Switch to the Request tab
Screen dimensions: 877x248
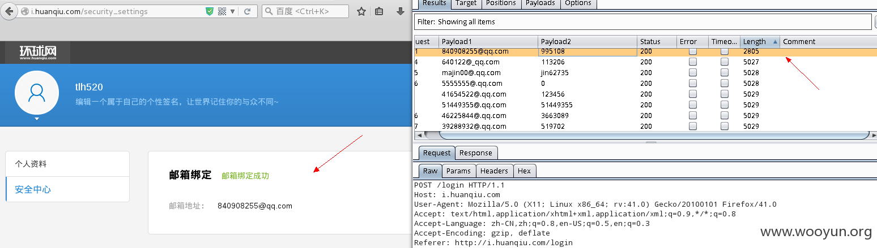click(x=437, y=153)
